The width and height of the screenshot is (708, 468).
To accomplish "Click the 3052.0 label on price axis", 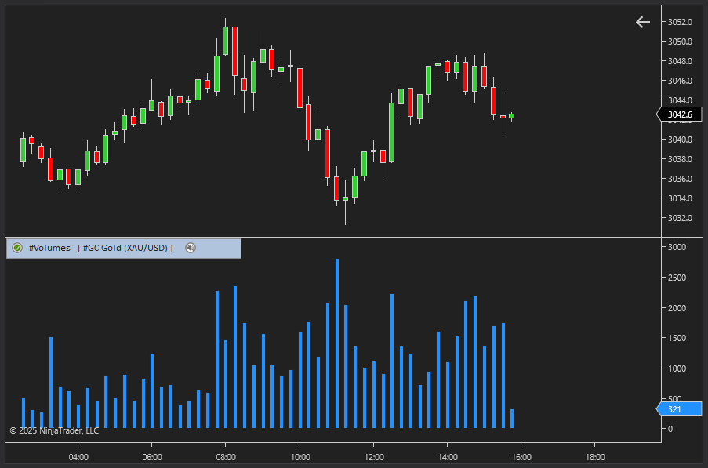I will click(x=679, y=22).
